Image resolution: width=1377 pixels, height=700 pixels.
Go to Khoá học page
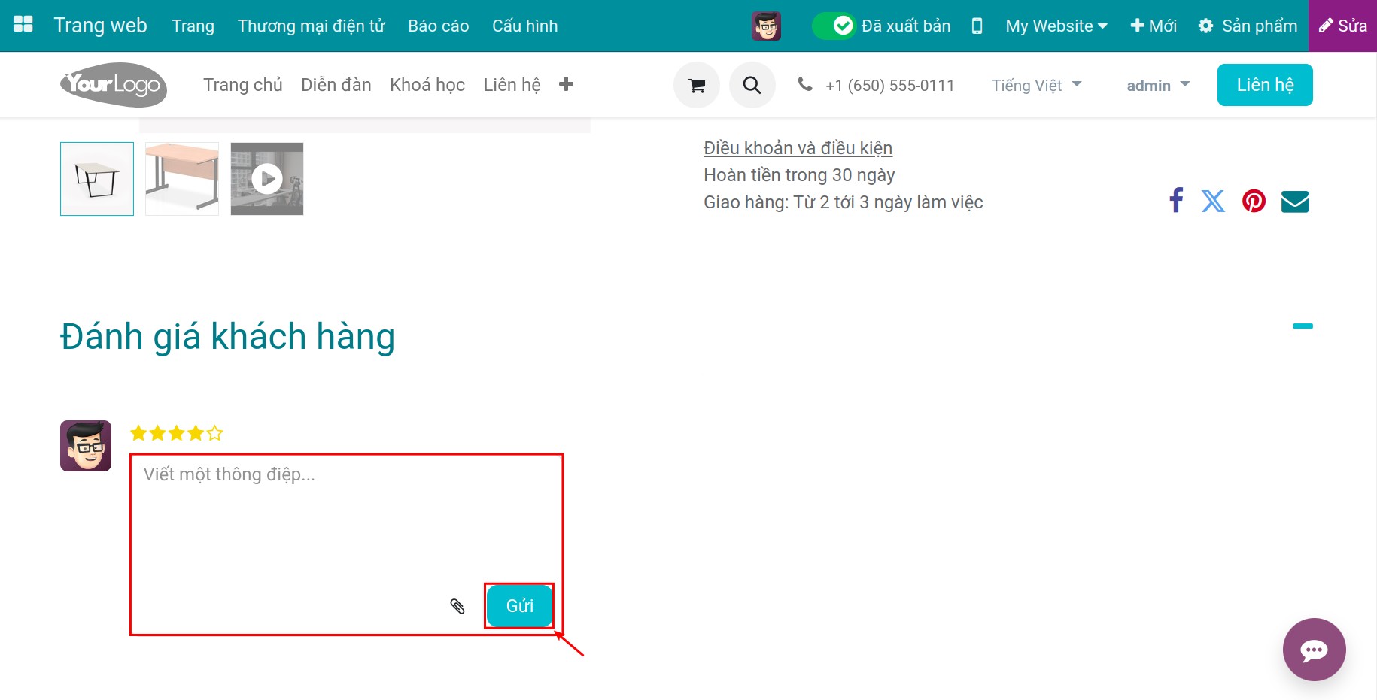pos(427,85)
